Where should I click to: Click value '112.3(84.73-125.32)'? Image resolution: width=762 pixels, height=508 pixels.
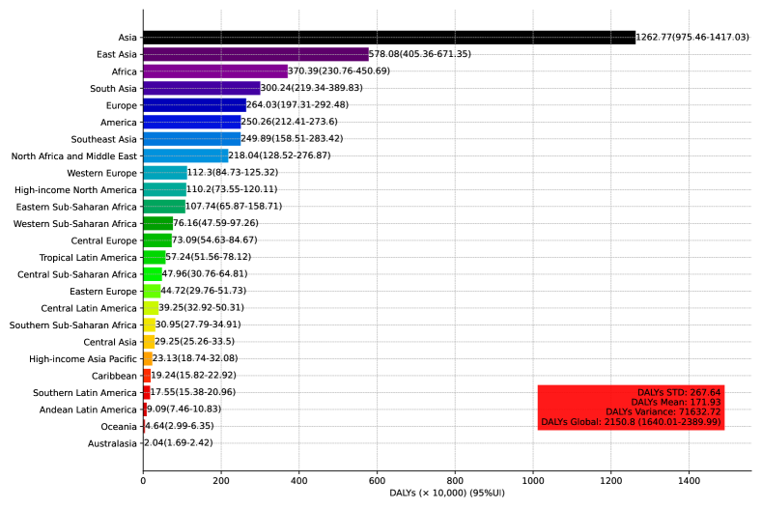233,173
